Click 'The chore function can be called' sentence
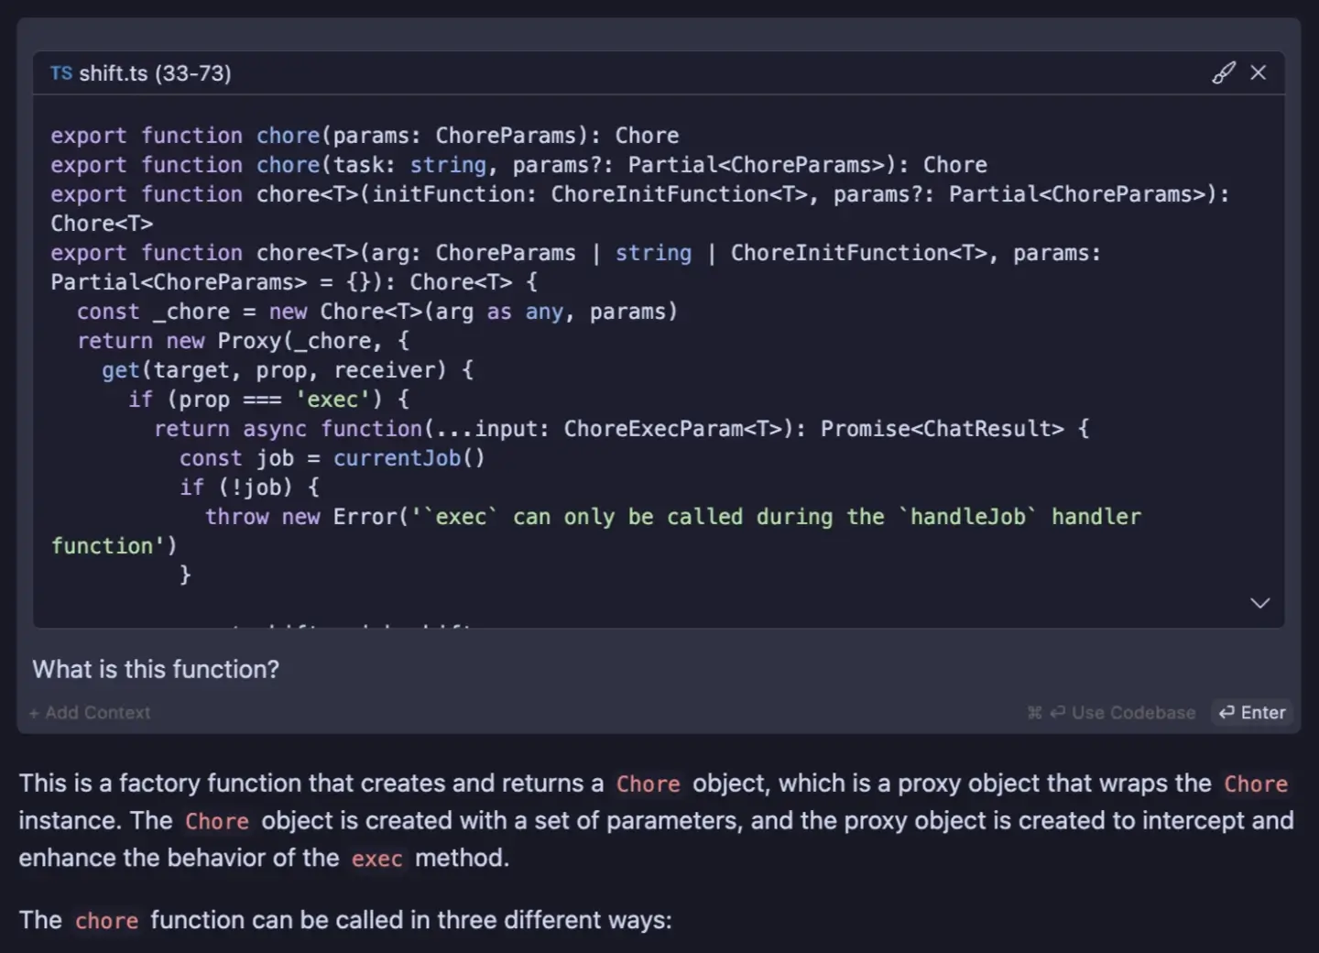 coord(345,920)
